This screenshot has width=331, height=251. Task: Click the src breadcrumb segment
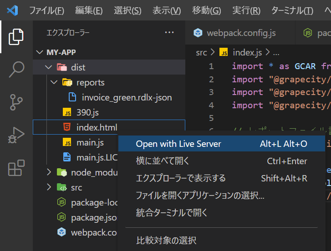point(201,52)
